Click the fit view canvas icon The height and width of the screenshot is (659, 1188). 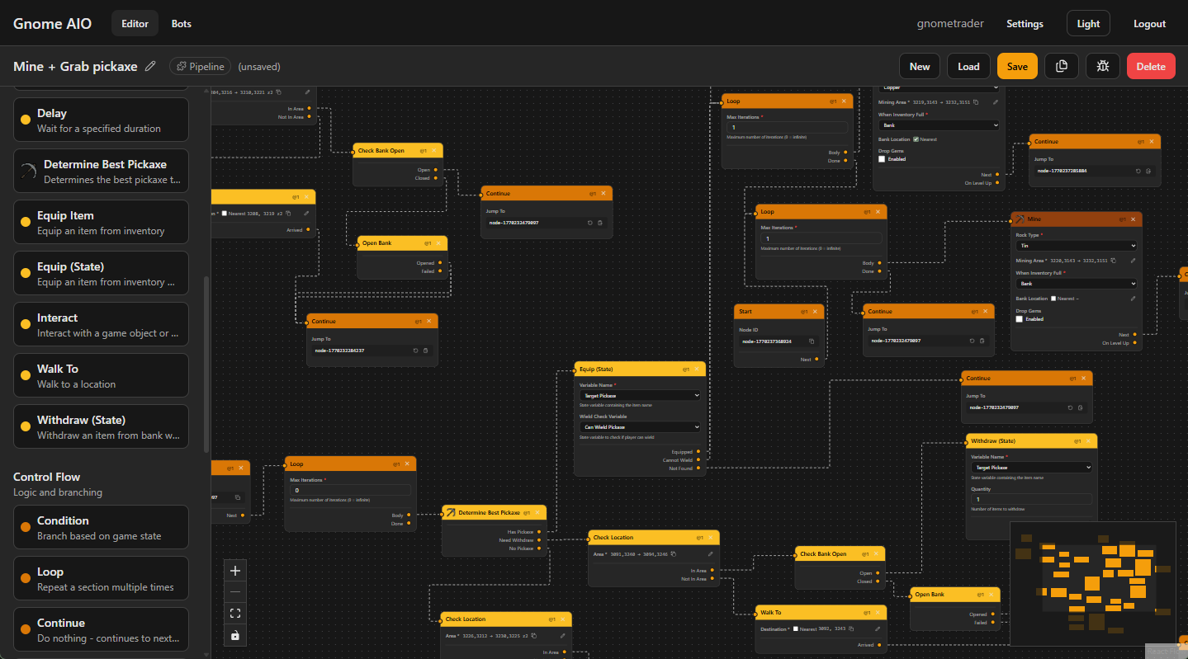(235, 614)
